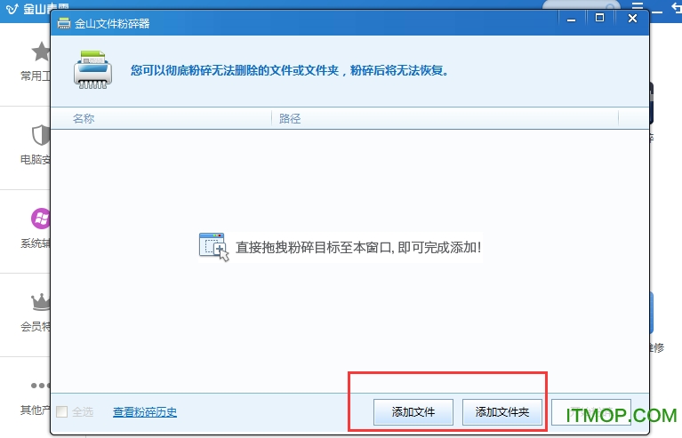Close the 金山文件粉碎器 dialog
The height and width of the screenshot is (438, 682).
click(x=632, y=18)
